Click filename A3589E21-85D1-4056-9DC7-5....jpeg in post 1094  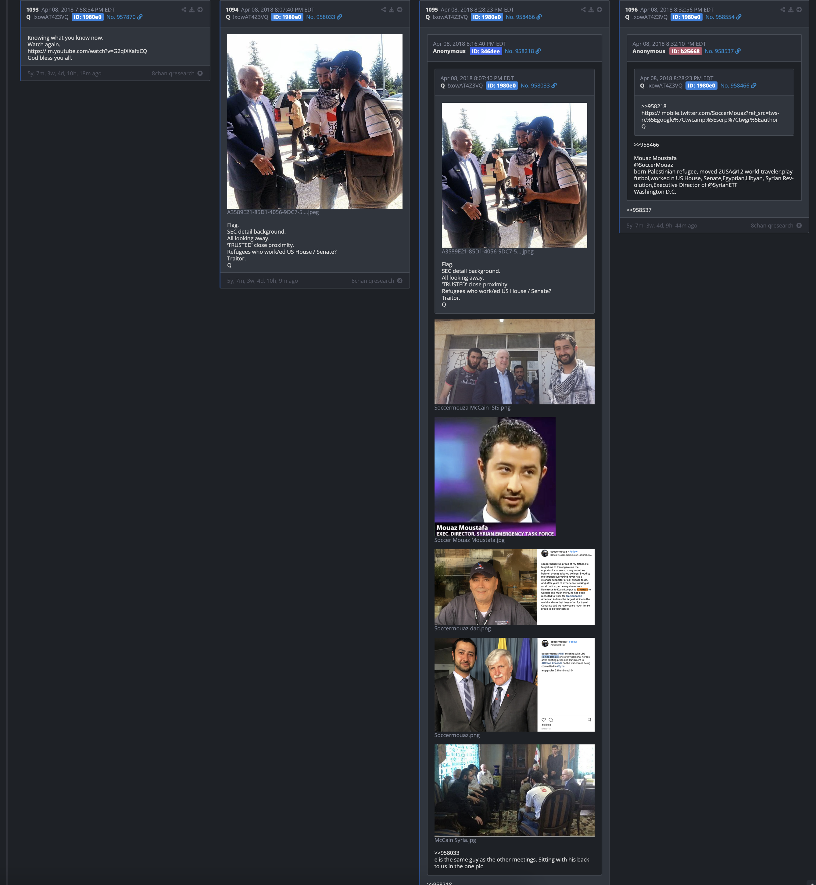(273, 213)
